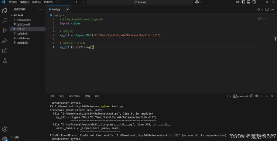Screen dimensions: 277x141
Task: Kill the terminal with trash icon
Action: click(x=257, y=96)
